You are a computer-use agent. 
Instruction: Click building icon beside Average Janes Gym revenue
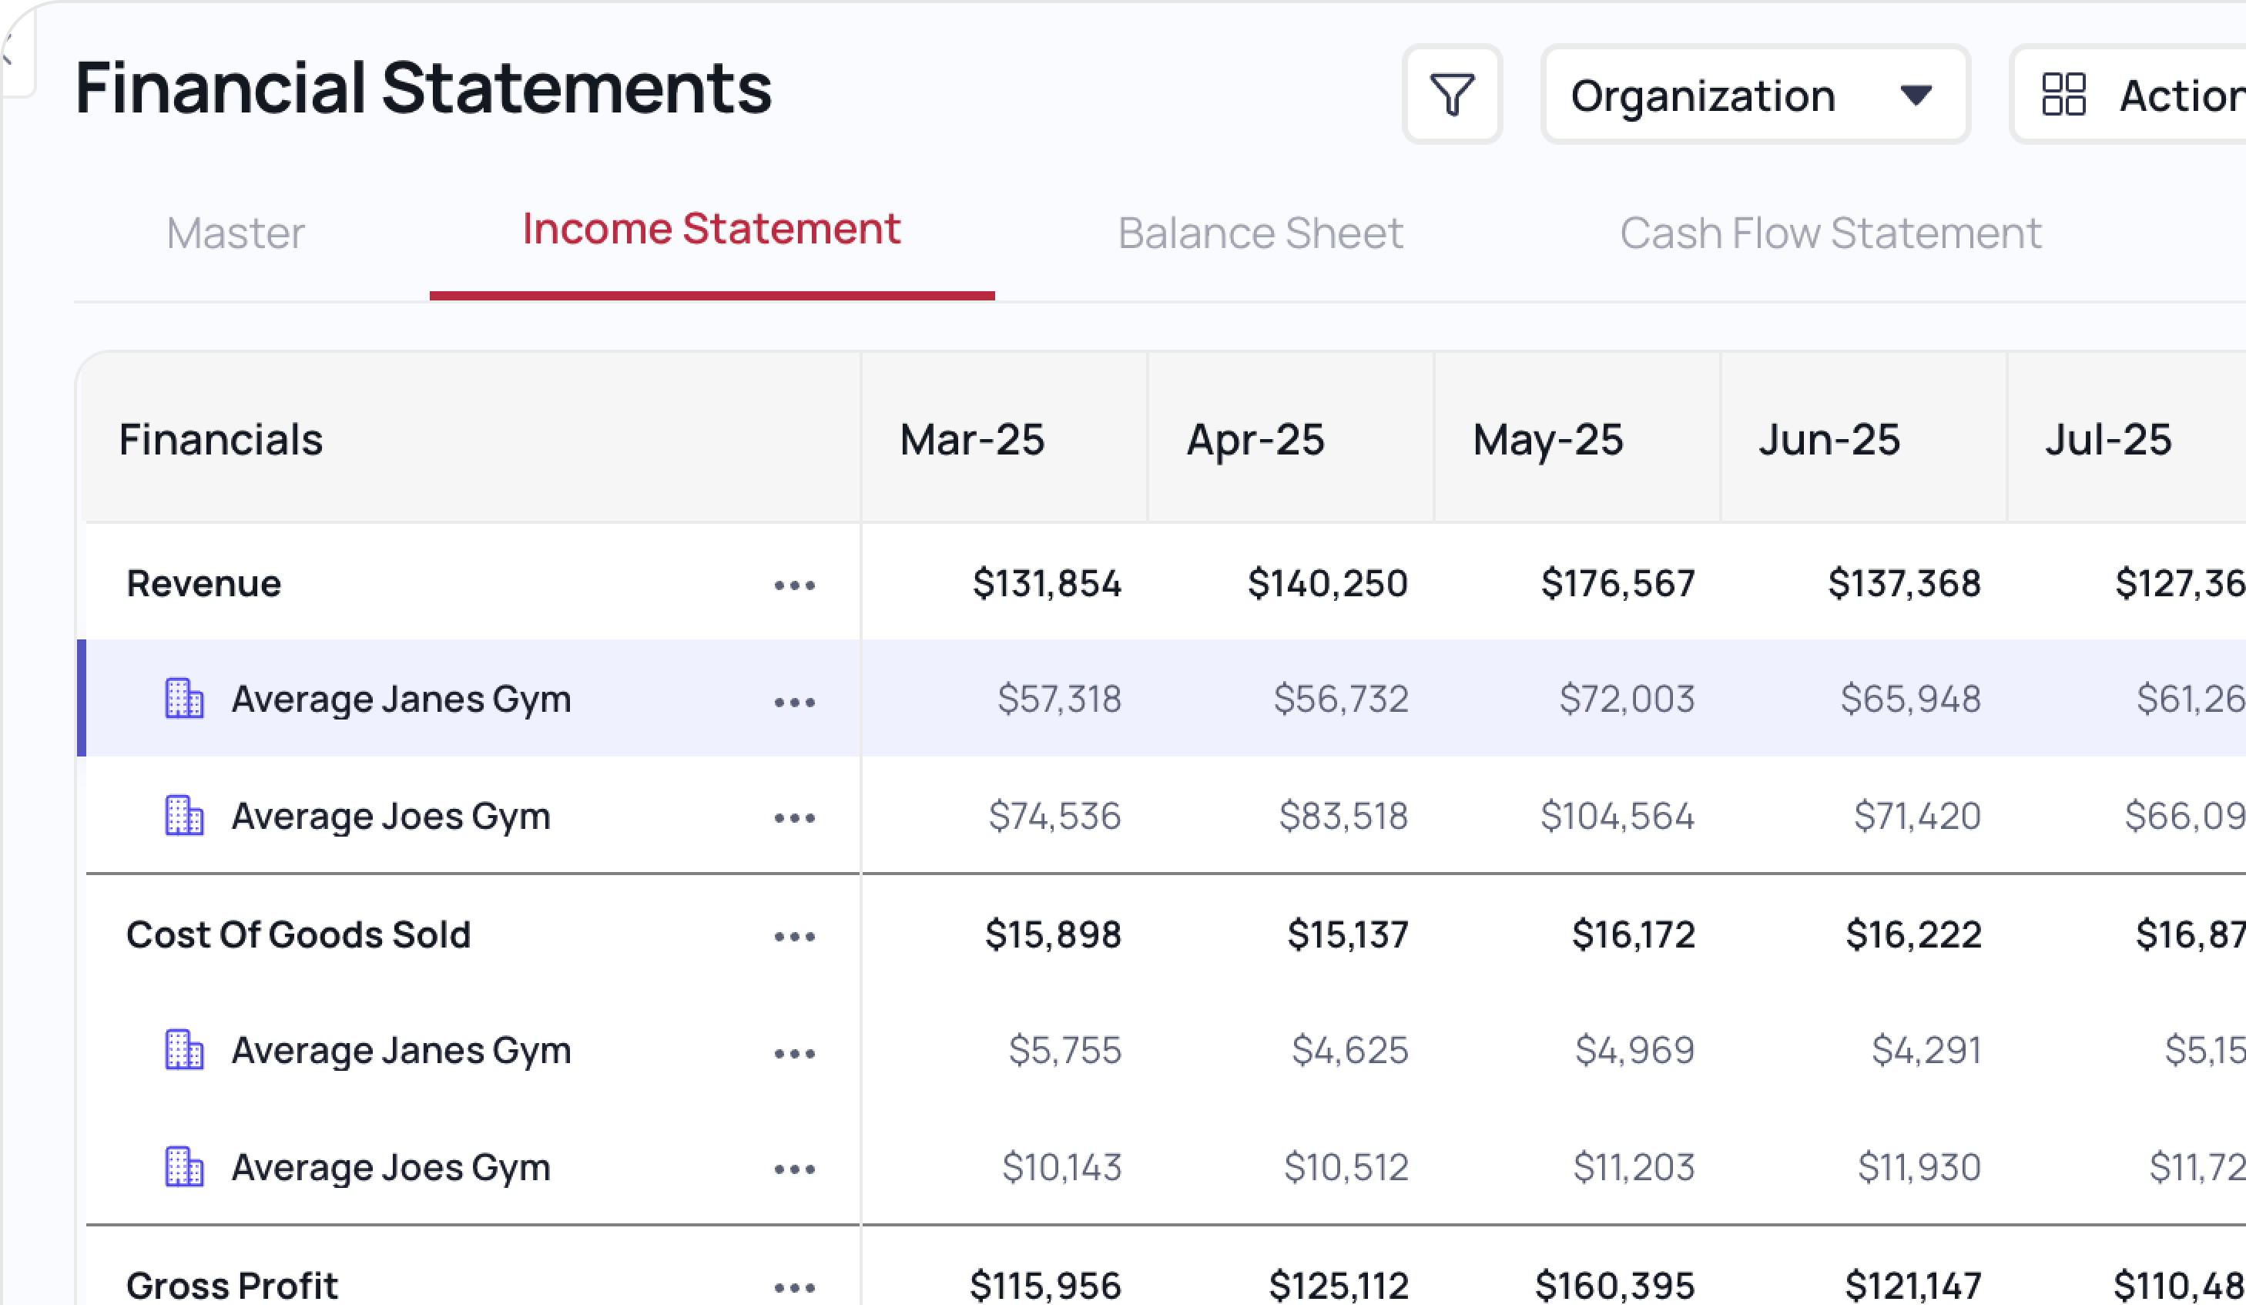[x=185, y=698]
